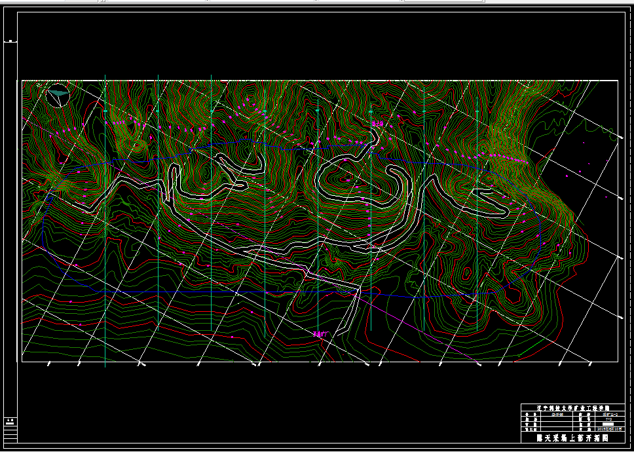This screenshot has height=452, width=634.
Task: Select the title block header 辽宁科技大学矿业工程学院
Action: (x=572, y=408)
